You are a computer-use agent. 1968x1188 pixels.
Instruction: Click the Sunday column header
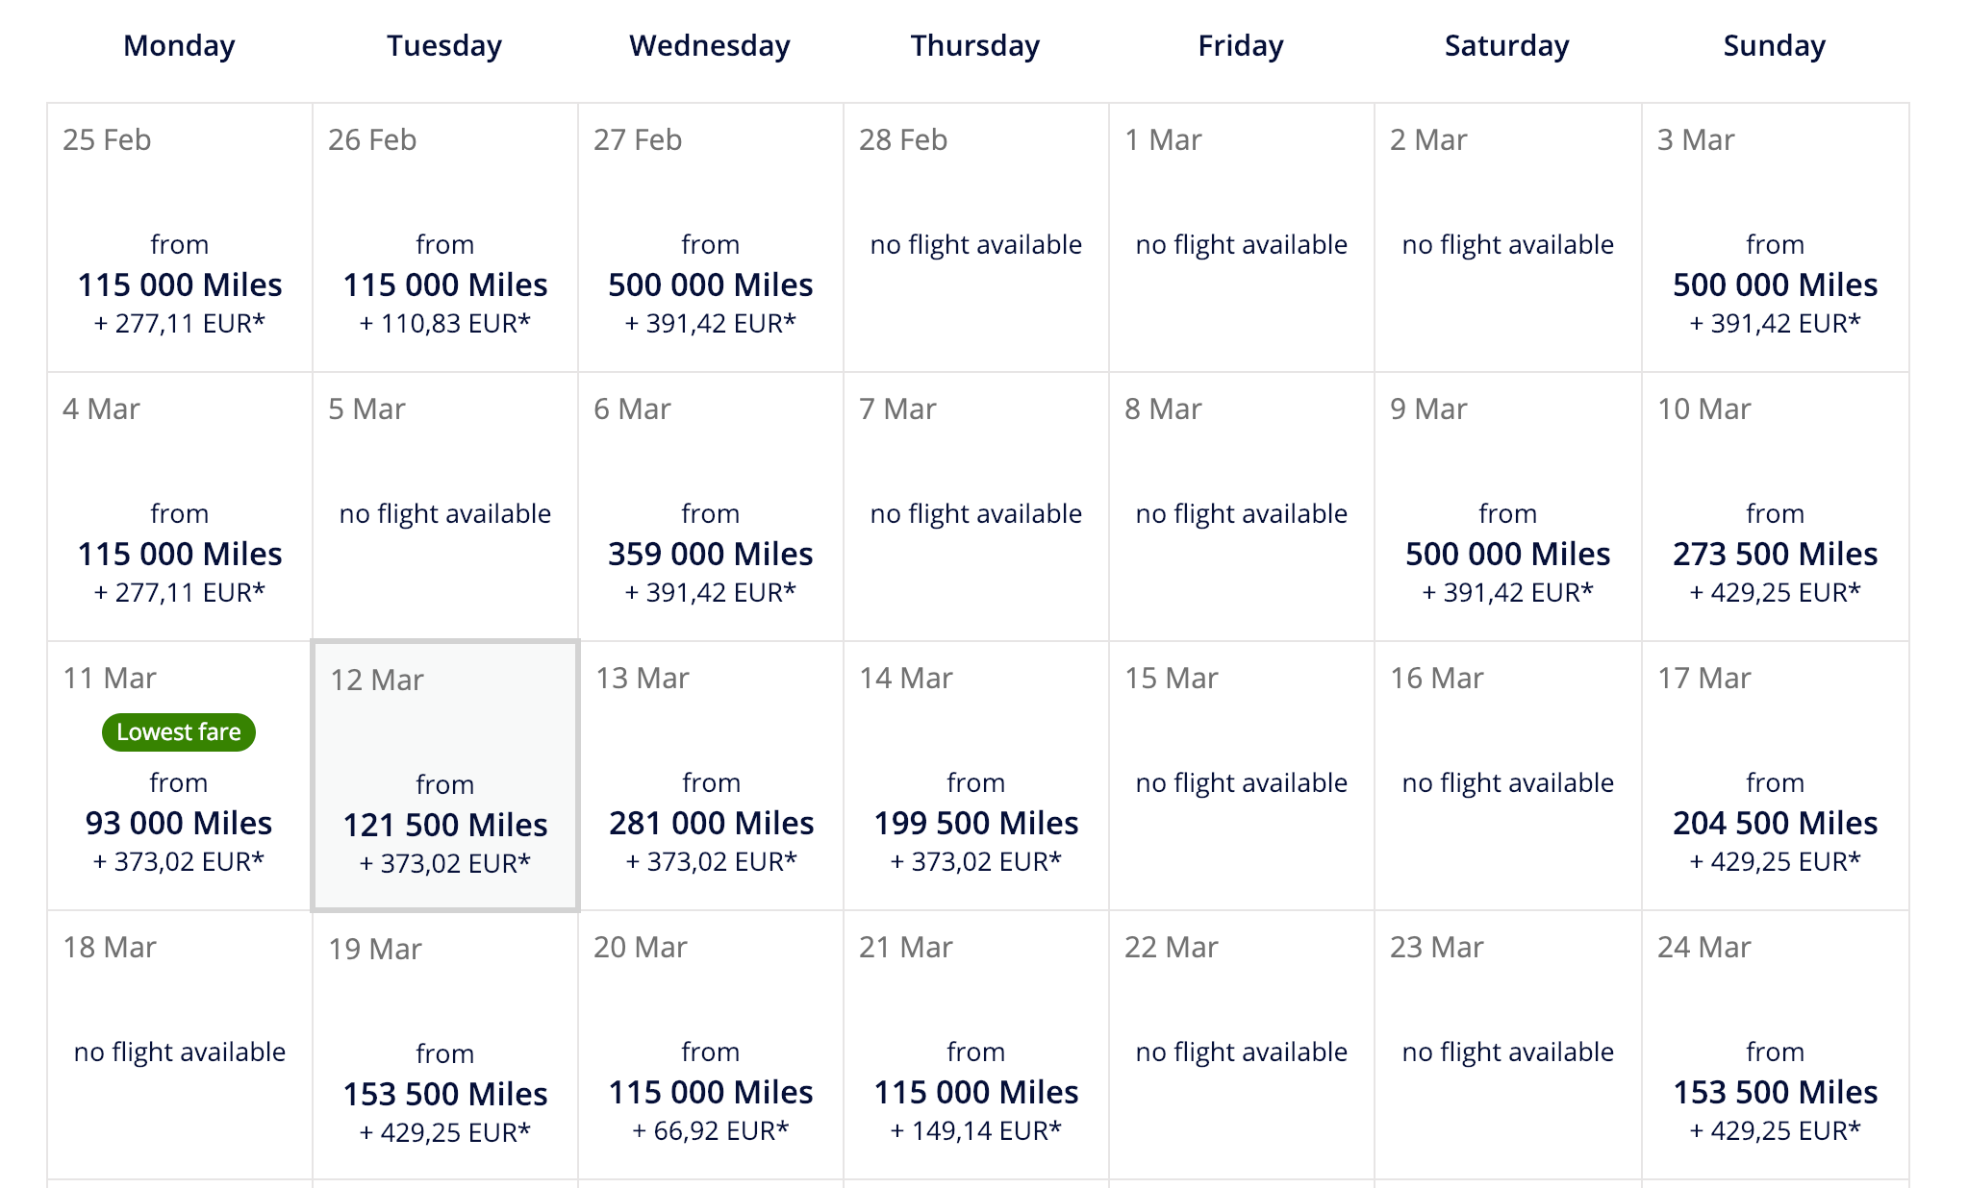click(x=1774, y=45)
